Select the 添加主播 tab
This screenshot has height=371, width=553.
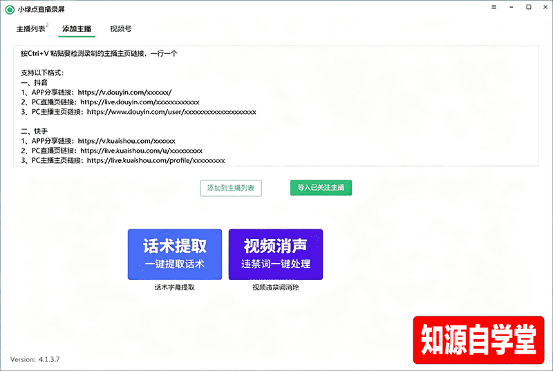pos(77,29)
